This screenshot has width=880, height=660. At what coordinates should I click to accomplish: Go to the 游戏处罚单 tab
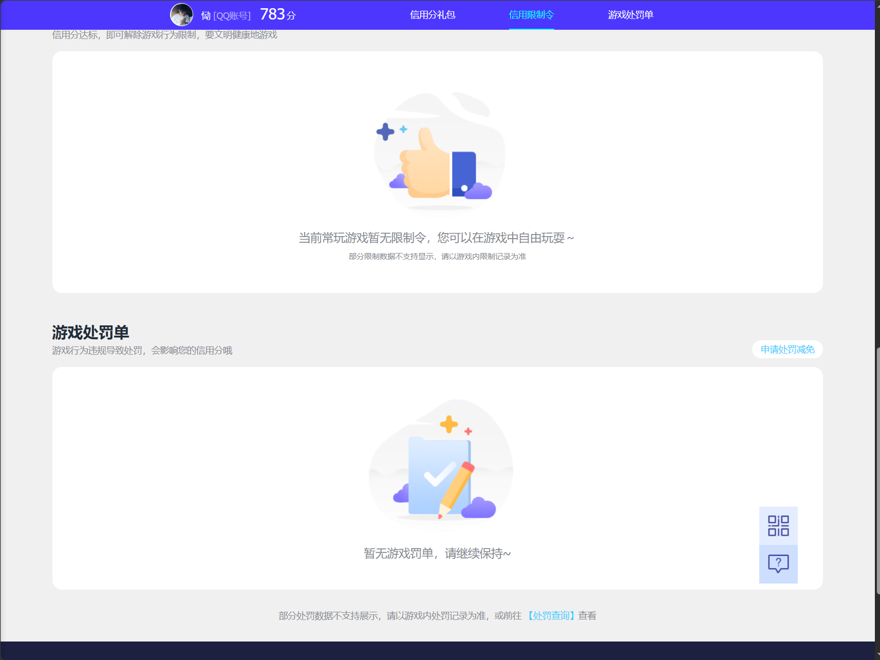tap(630, 15)
